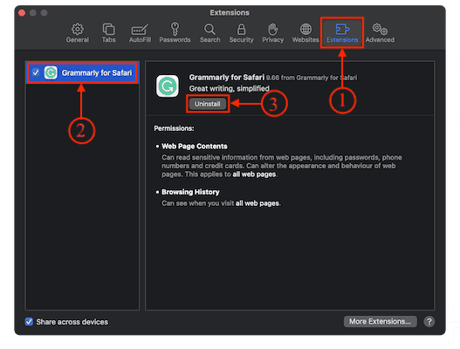460x349 pixels.
Task: Click the Uninstall button
Action: pos(208,104)
